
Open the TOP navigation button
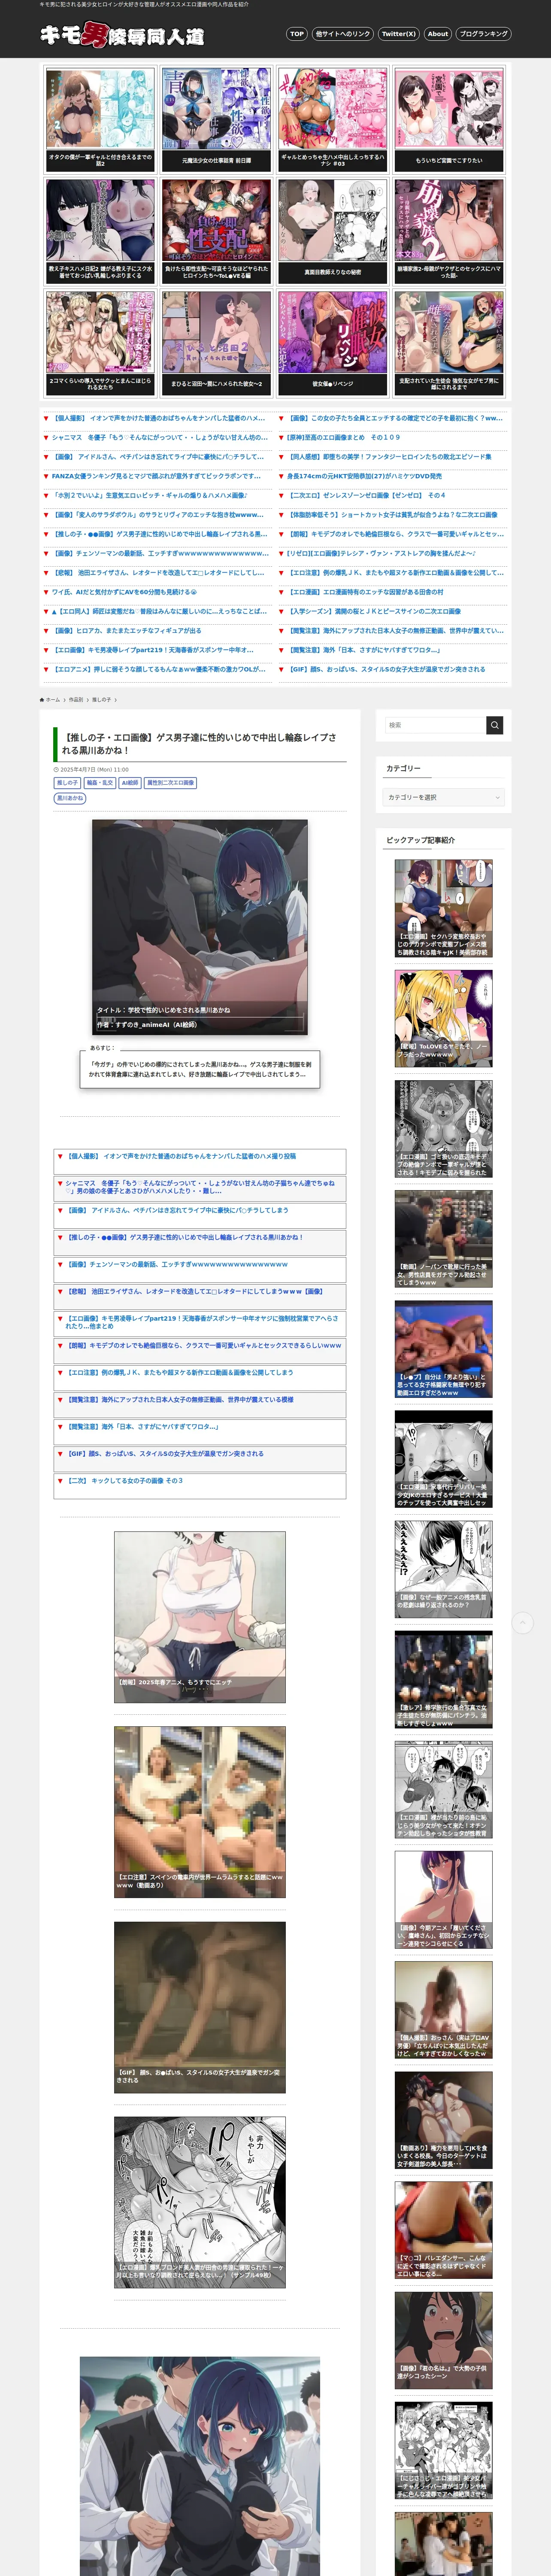pyautogui.click(x=296, y=34)
